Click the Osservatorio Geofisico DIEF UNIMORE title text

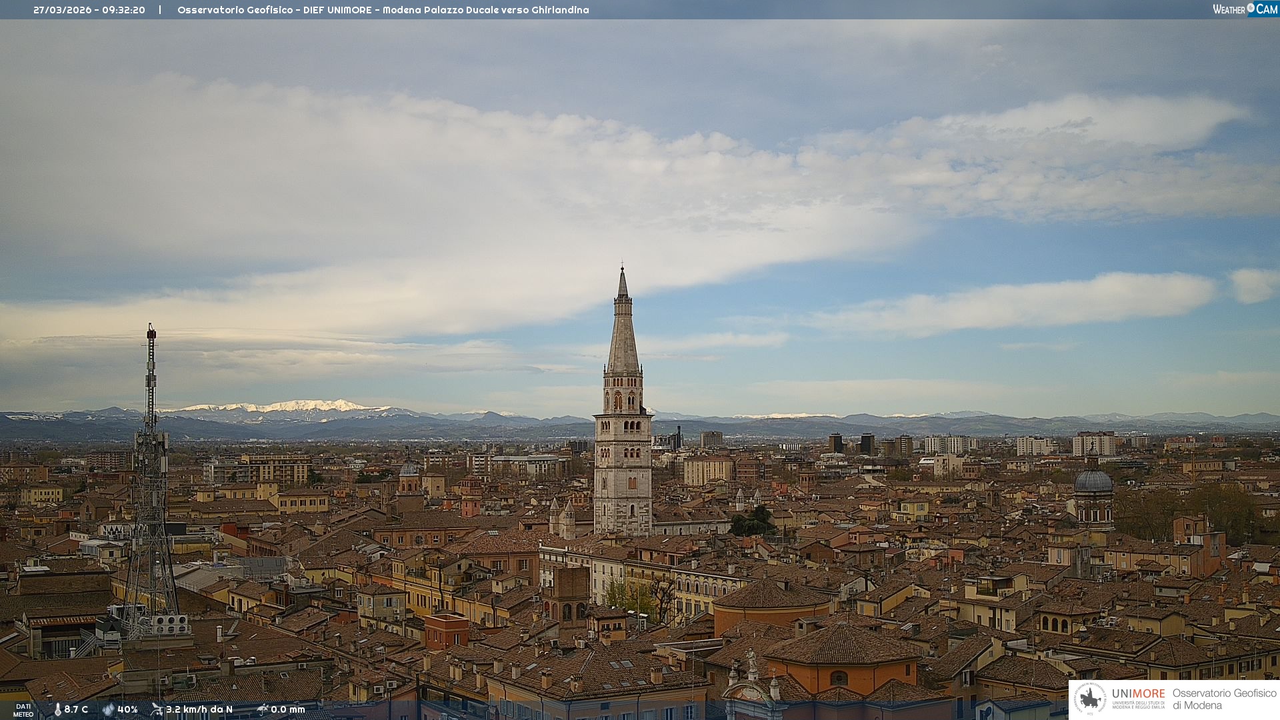tap(383, 10)
